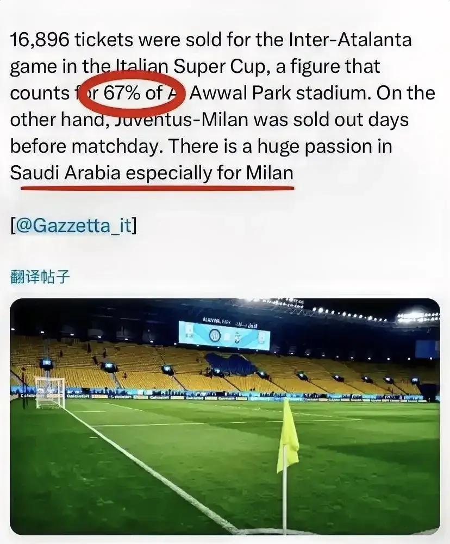Click the Atalanta logo on the scoreboard

pyautogui.click(x=237, y=337)
